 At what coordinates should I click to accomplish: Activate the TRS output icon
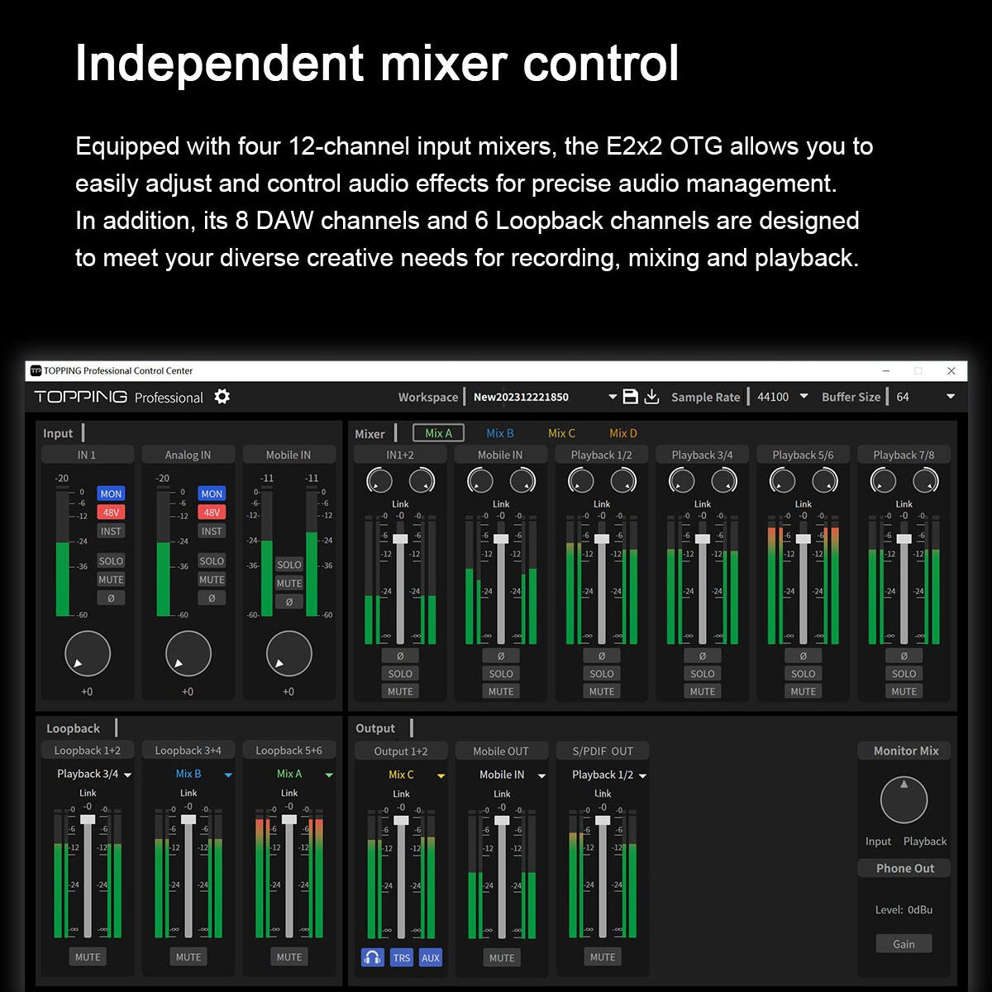point(402,957)
